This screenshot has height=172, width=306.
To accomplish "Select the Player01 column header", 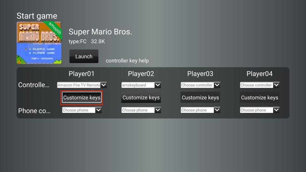I will 82,74.
